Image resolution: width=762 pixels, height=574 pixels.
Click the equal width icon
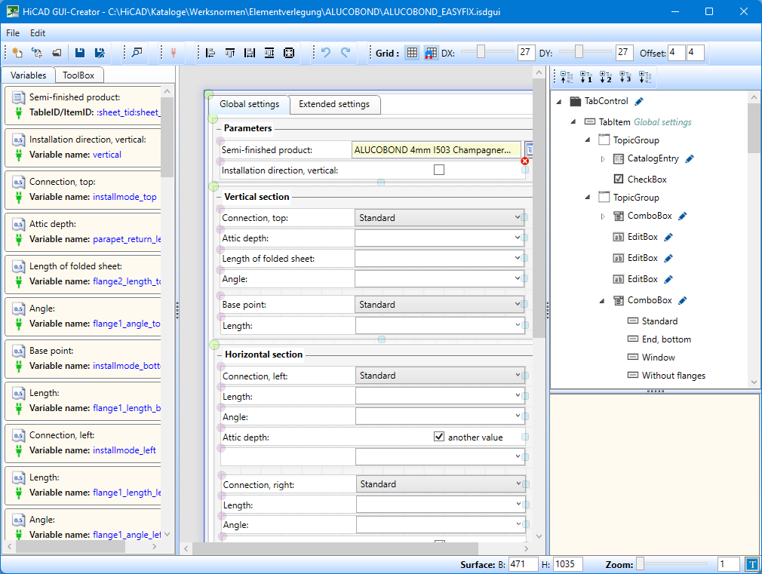249,53
